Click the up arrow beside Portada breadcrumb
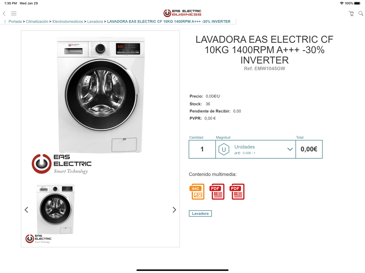 pos(5,21)
